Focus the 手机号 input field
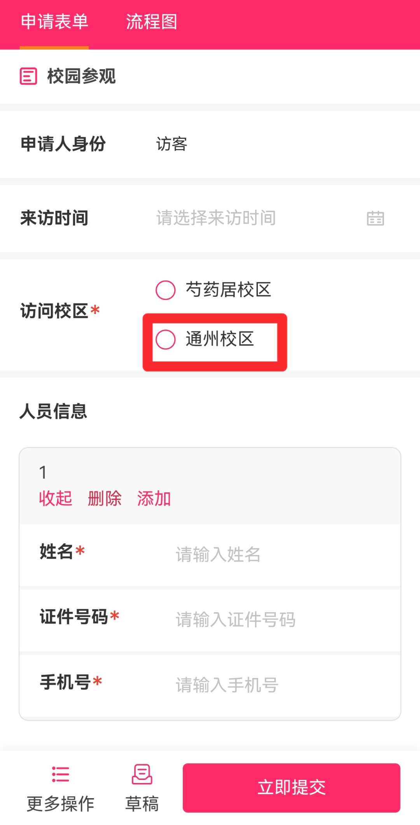 point(272,685)
